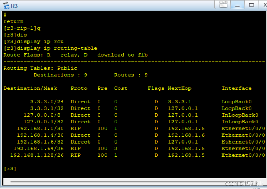
Task: Select the 192.168.1.64/26 destination entry
Action: coord(39,149)
